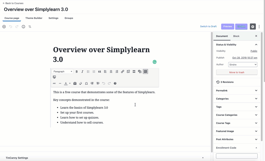This screenshot has height=161, width=265.
Task: Toggle the toolbar kitchen sink button
Action: click(x=145, y=72)
